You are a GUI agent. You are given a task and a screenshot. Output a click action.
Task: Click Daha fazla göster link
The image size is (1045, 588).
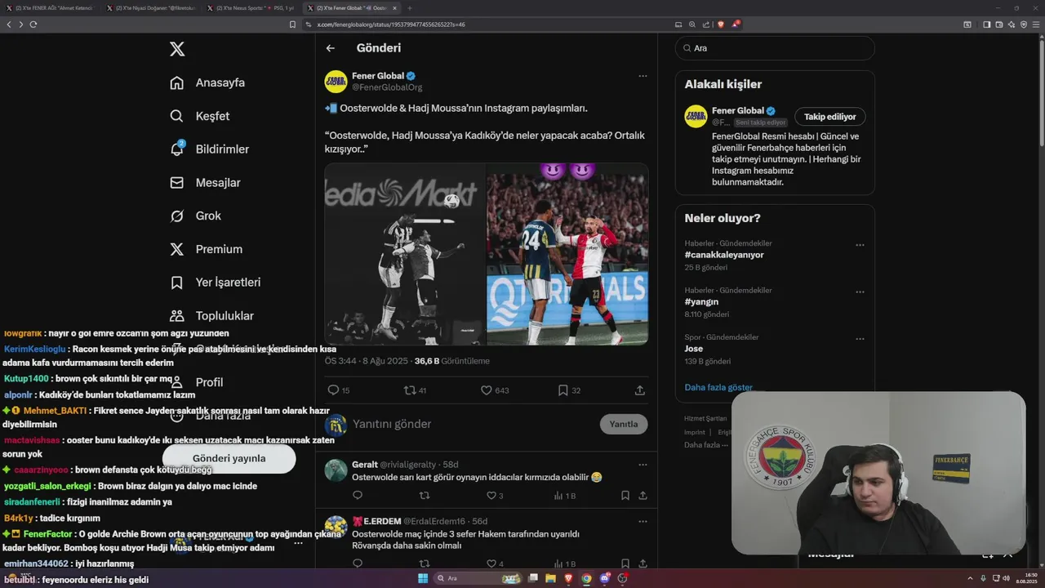(718, 387)
